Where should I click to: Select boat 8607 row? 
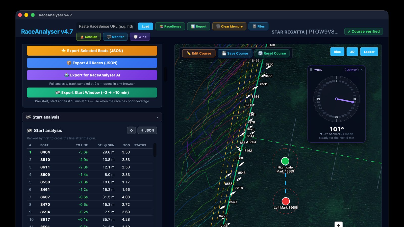tap(90, 197)
